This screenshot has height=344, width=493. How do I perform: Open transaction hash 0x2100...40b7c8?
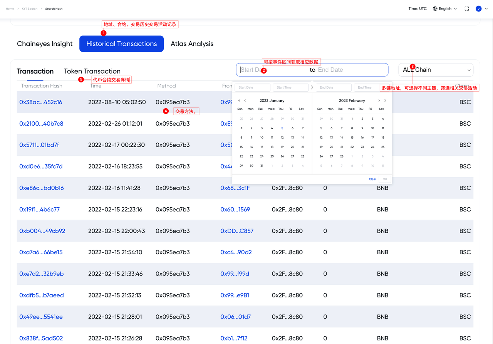pos(41,124)
